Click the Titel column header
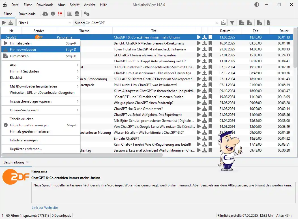This screenshot has height=219, width=298. [x=154, y=31]
